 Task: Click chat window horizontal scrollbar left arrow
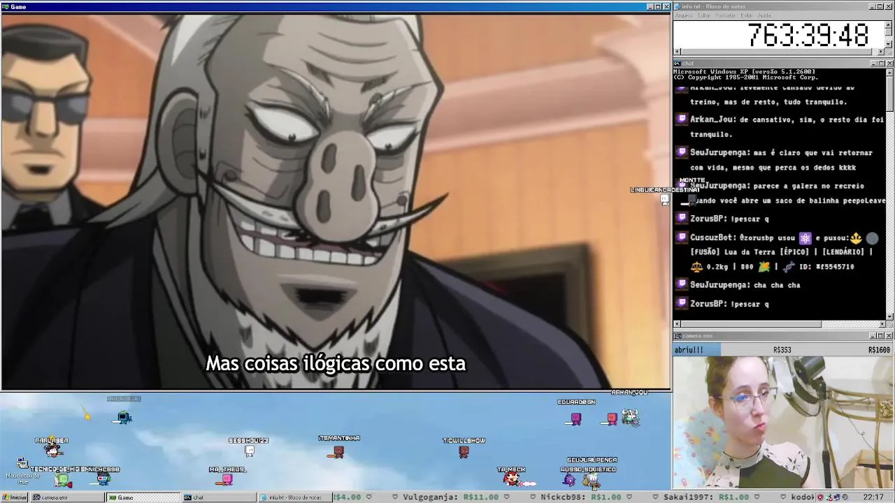coord(677,324)
